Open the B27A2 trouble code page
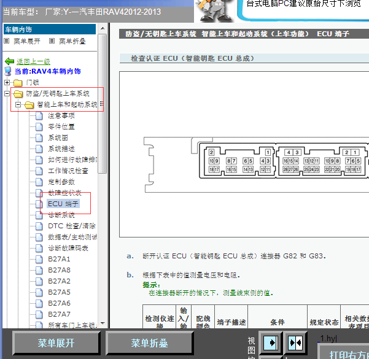The height and width of the screenshot is (359, 369). tap(59, 281)
